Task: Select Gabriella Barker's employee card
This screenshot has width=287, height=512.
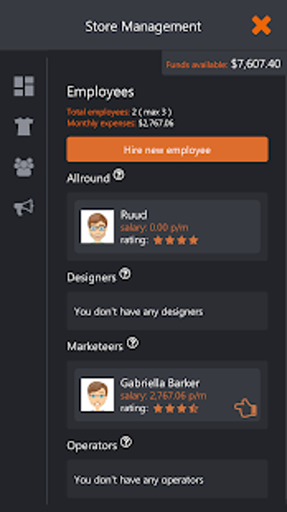Action: coord(167,394)
